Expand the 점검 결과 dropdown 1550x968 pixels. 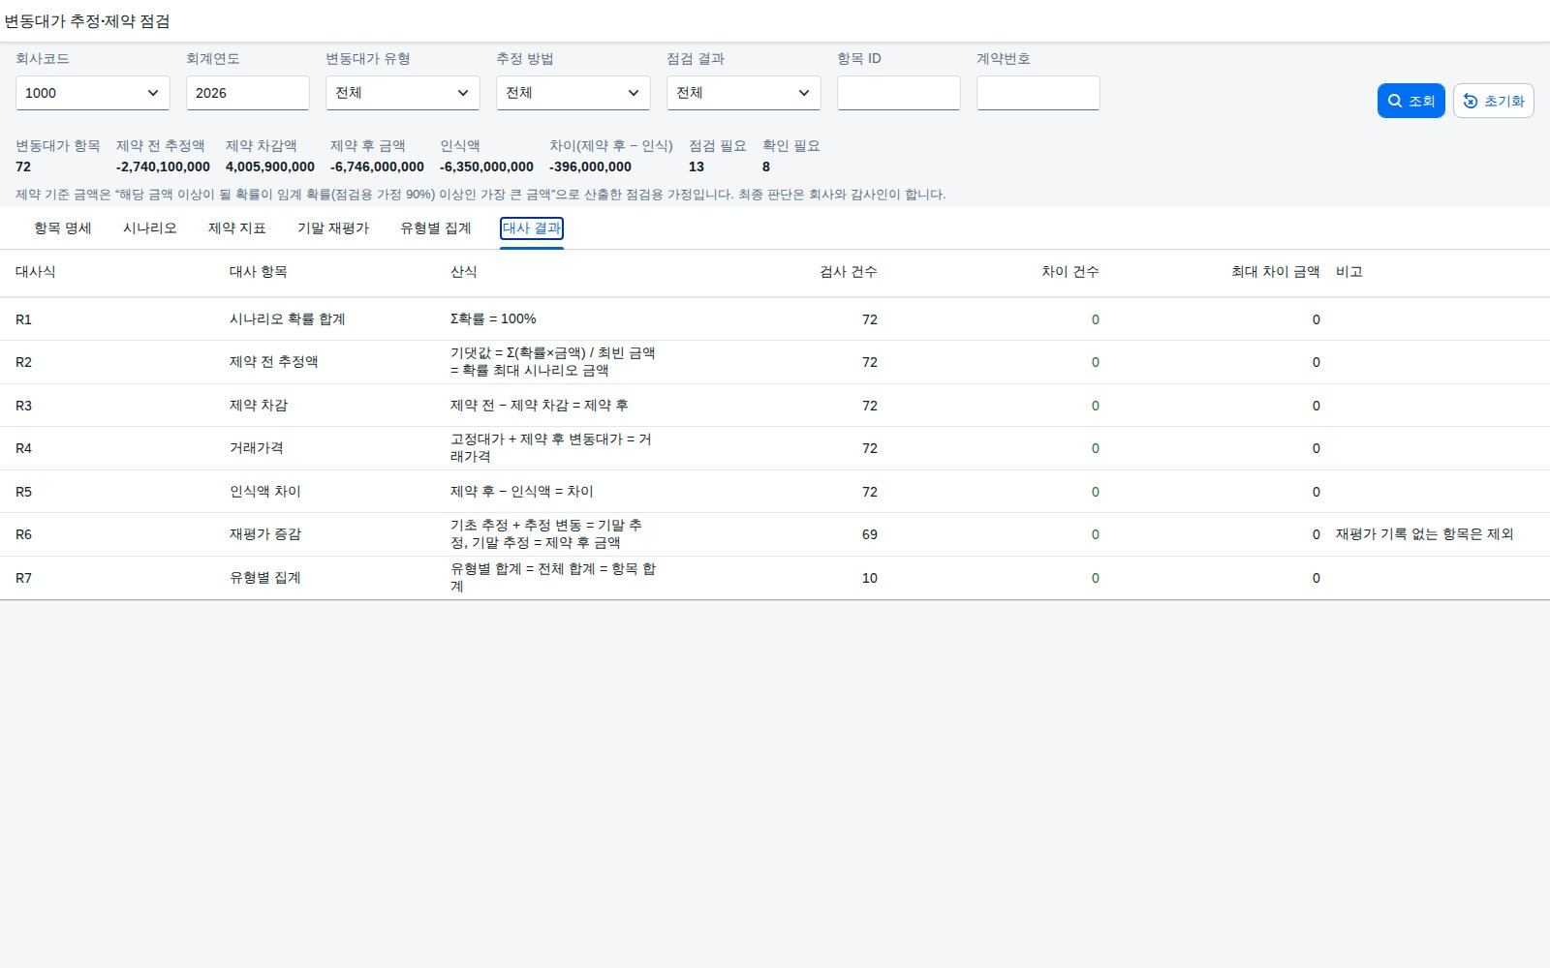(x=744, y=93)
